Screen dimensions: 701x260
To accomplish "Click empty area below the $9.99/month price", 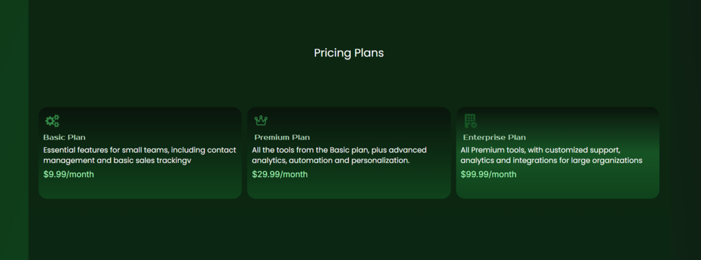I will pyautogui.click(x=140, y=189).
